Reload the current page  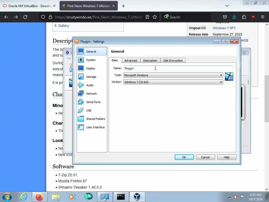point(25,17)
